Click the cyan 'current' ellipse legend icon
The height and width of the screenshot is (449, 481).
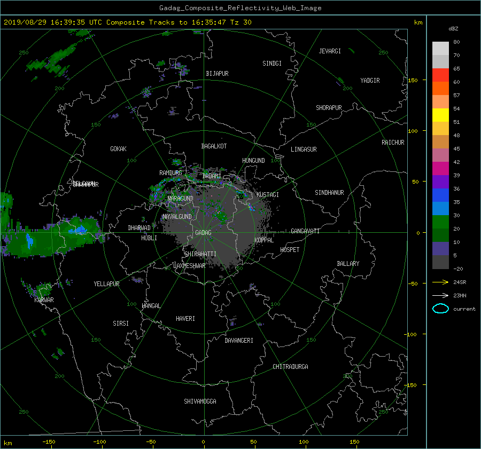tap(440, 309)
